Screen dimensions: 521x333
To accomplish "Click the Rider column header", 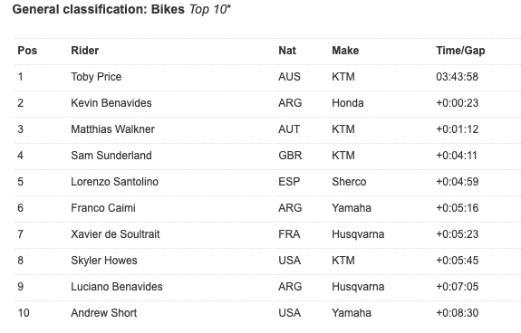I will point(85,51).
